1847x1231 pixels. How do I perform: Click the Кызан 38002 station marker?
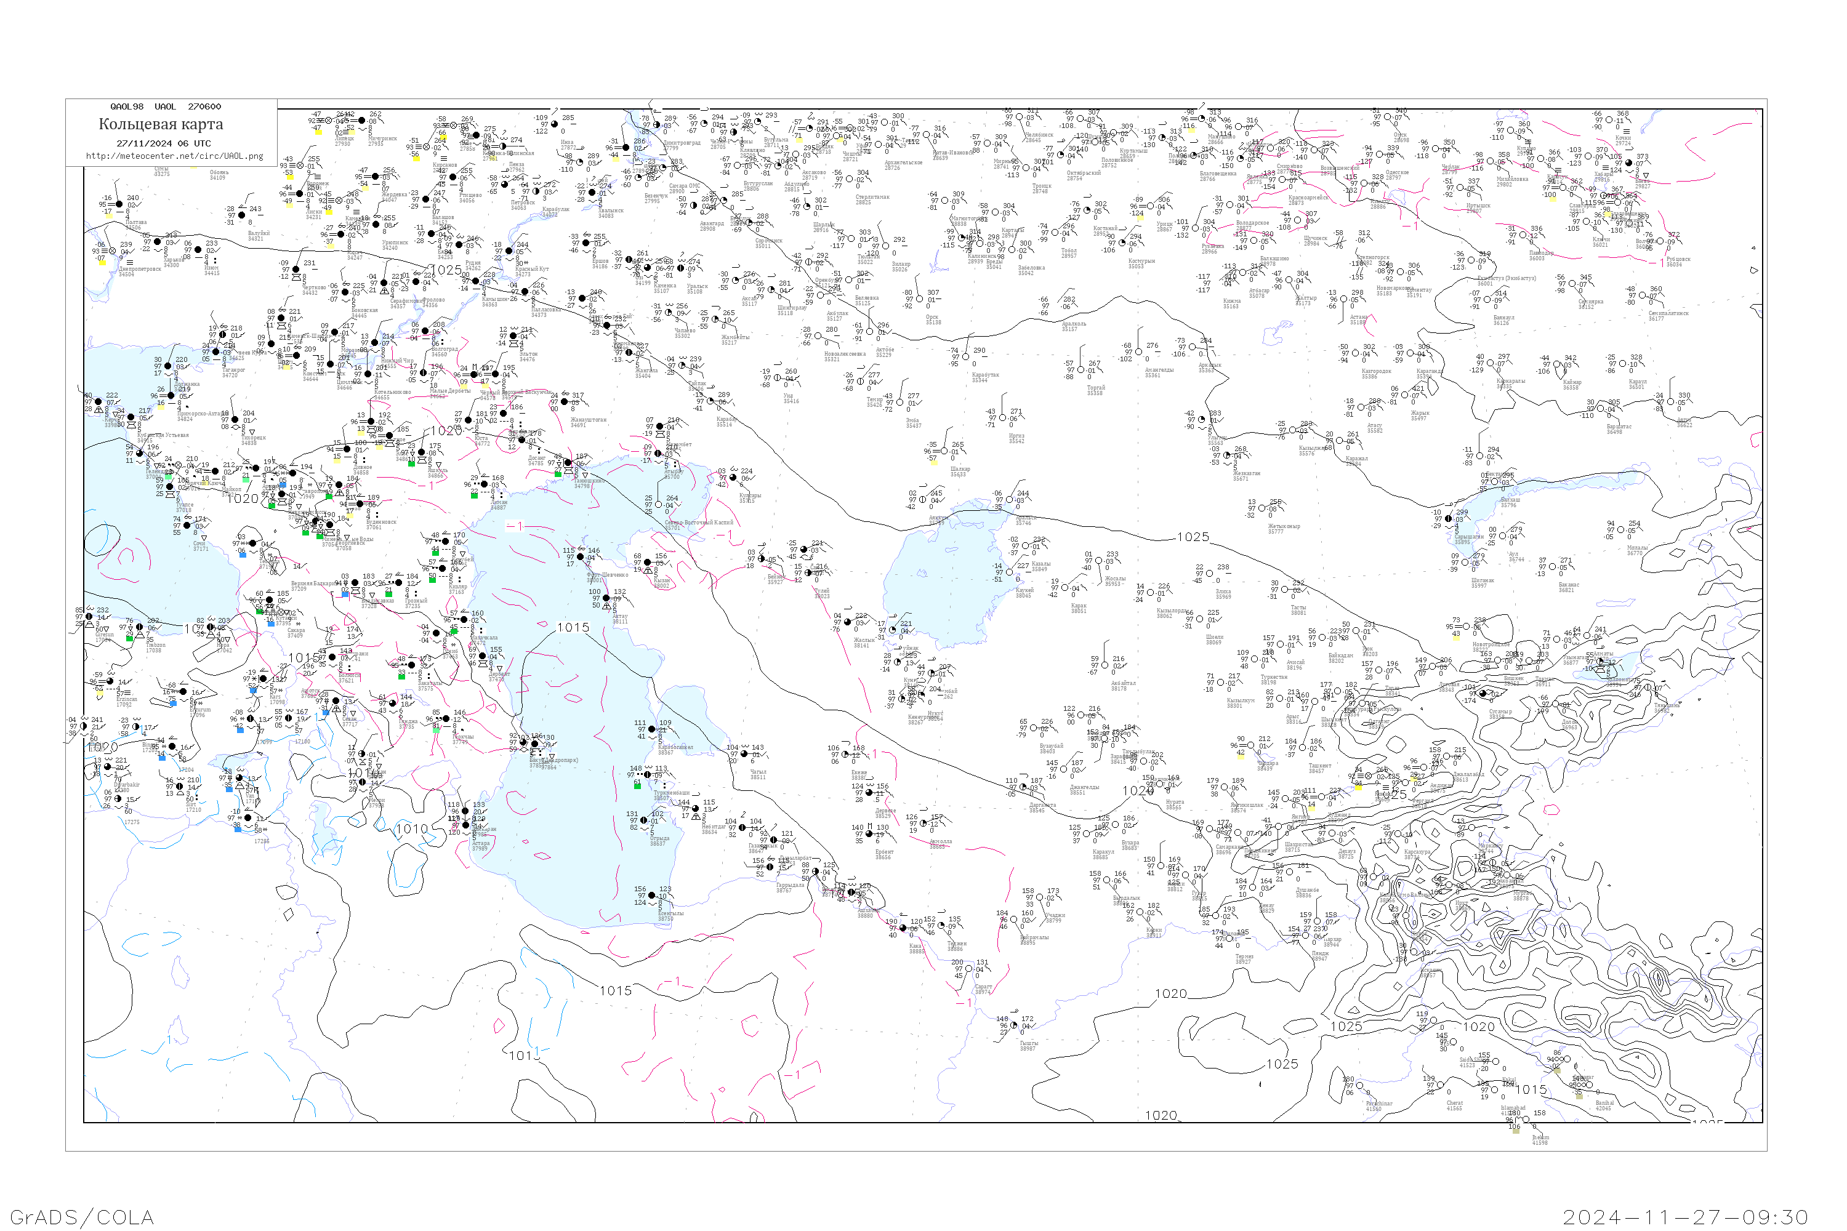point(648,563)
